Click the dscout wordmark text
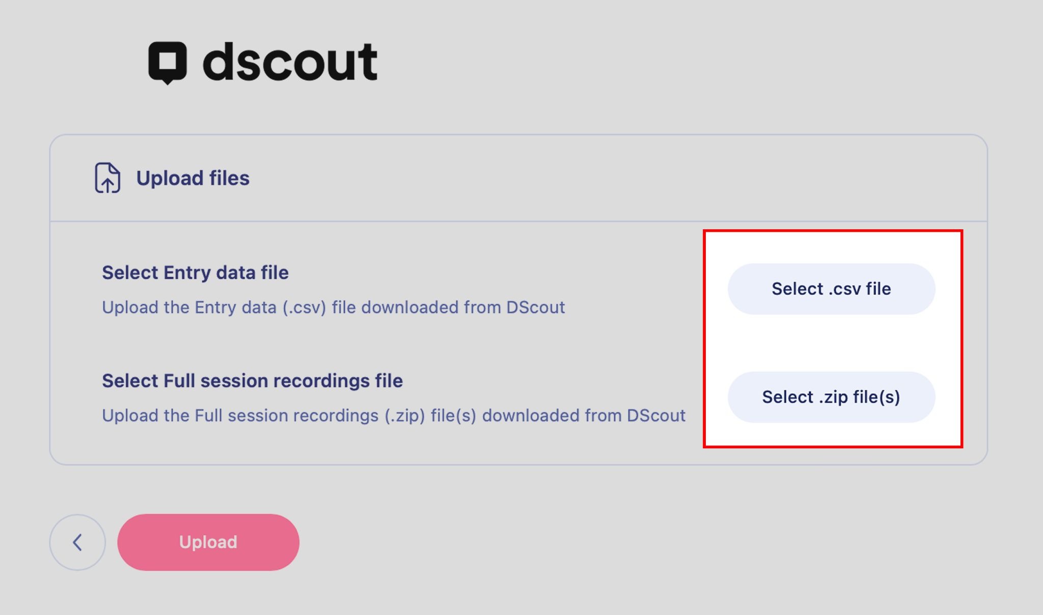This screenshot has width=1043, height=615. pos(290,63)
